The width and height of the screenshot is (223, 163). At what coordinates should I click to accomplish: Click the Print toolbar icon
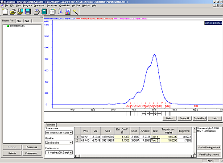tap(37, 12)
